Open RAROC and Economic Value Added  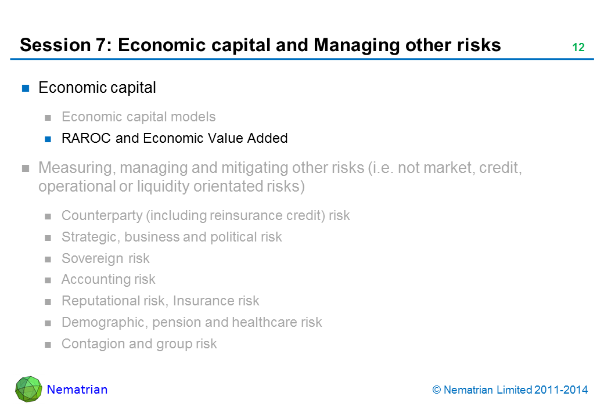click(174, 138)
